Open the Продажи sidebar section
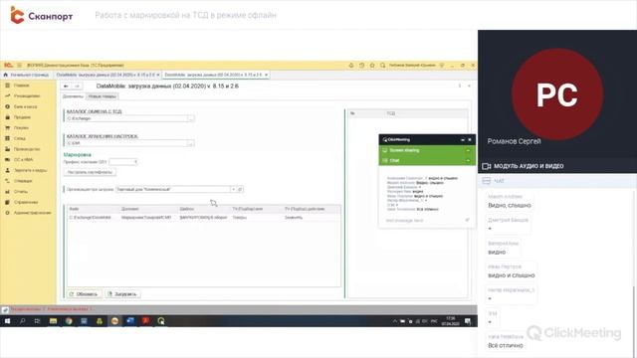 tap(22, 117)
